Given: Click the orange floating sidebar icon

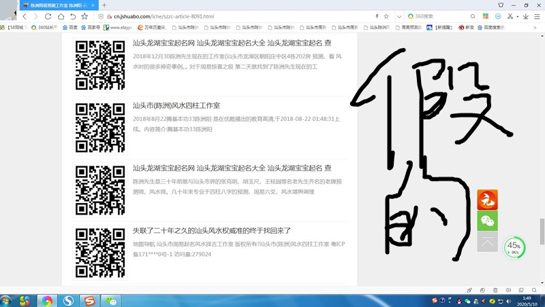Looking at the screenshot, I should [x=487, y=200].
